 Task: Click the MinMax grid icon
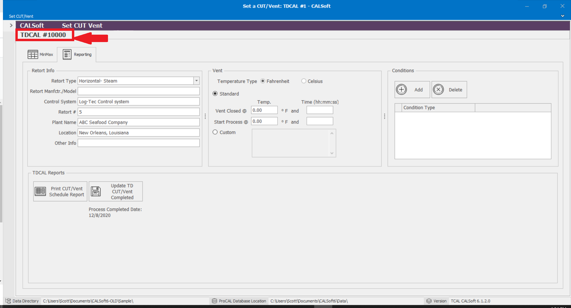[x=33, y=54]
